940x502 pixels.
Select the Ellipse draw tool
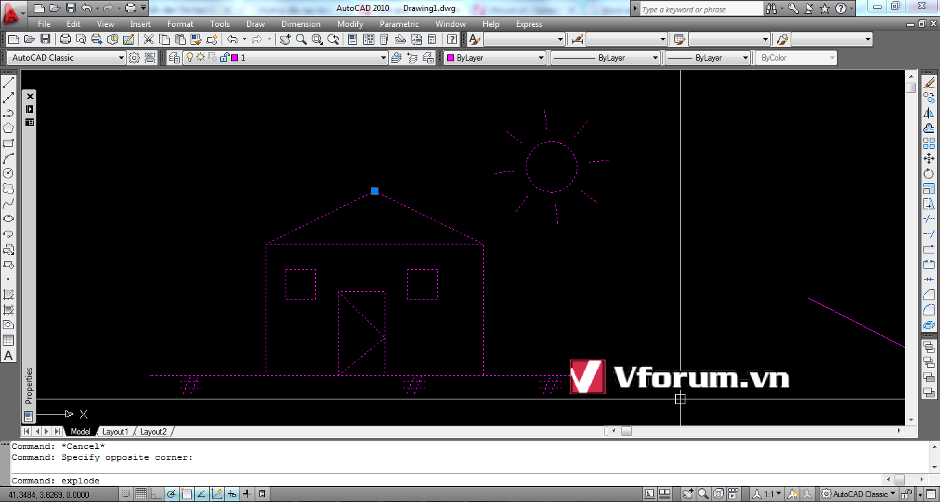point(8,219)
